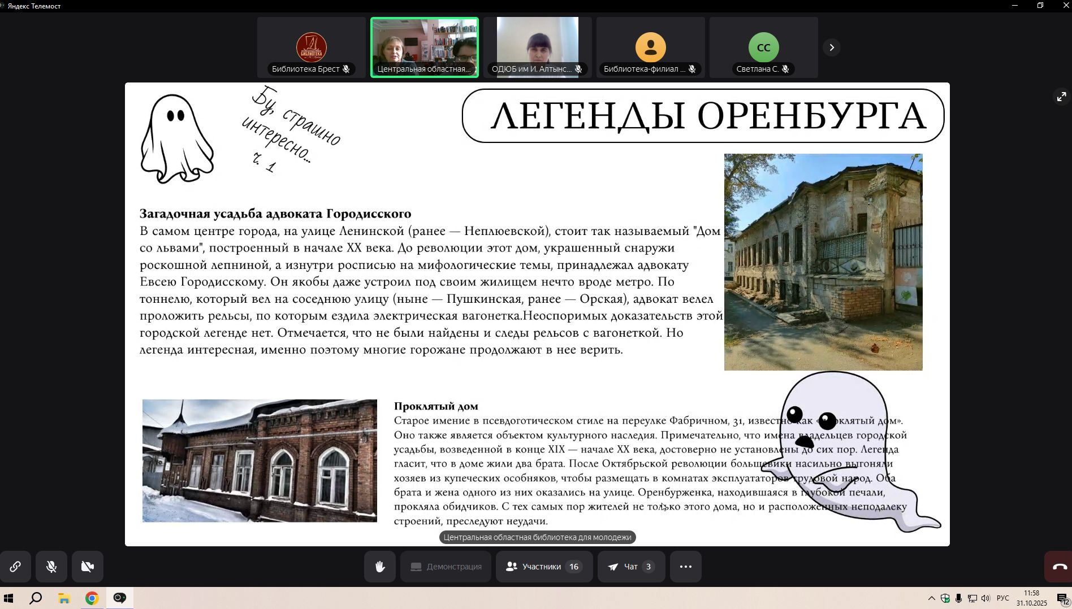
Task: Hang up the call
Action: tap(1059, 567)
